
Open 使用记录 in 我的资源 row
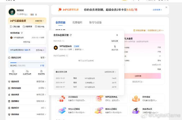[41, 95]
